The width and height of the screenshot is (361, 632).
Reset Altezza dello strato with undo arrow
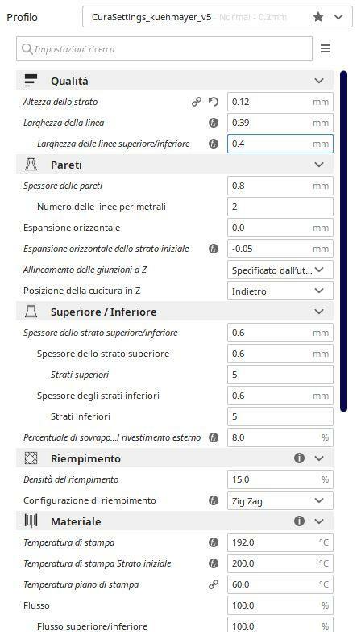pos(214,102)
